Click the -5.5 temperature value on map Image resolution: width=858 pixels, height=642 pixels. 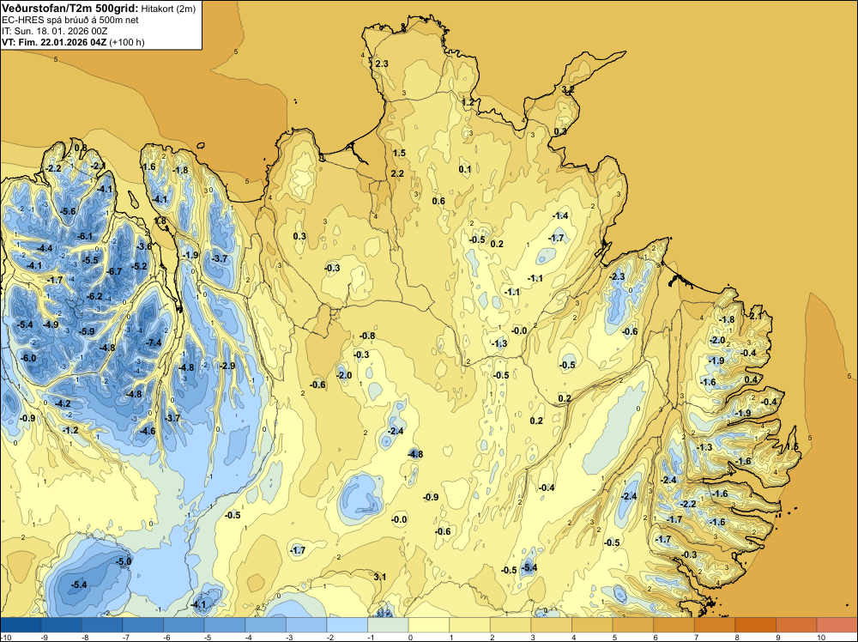[x=90, y=261]
